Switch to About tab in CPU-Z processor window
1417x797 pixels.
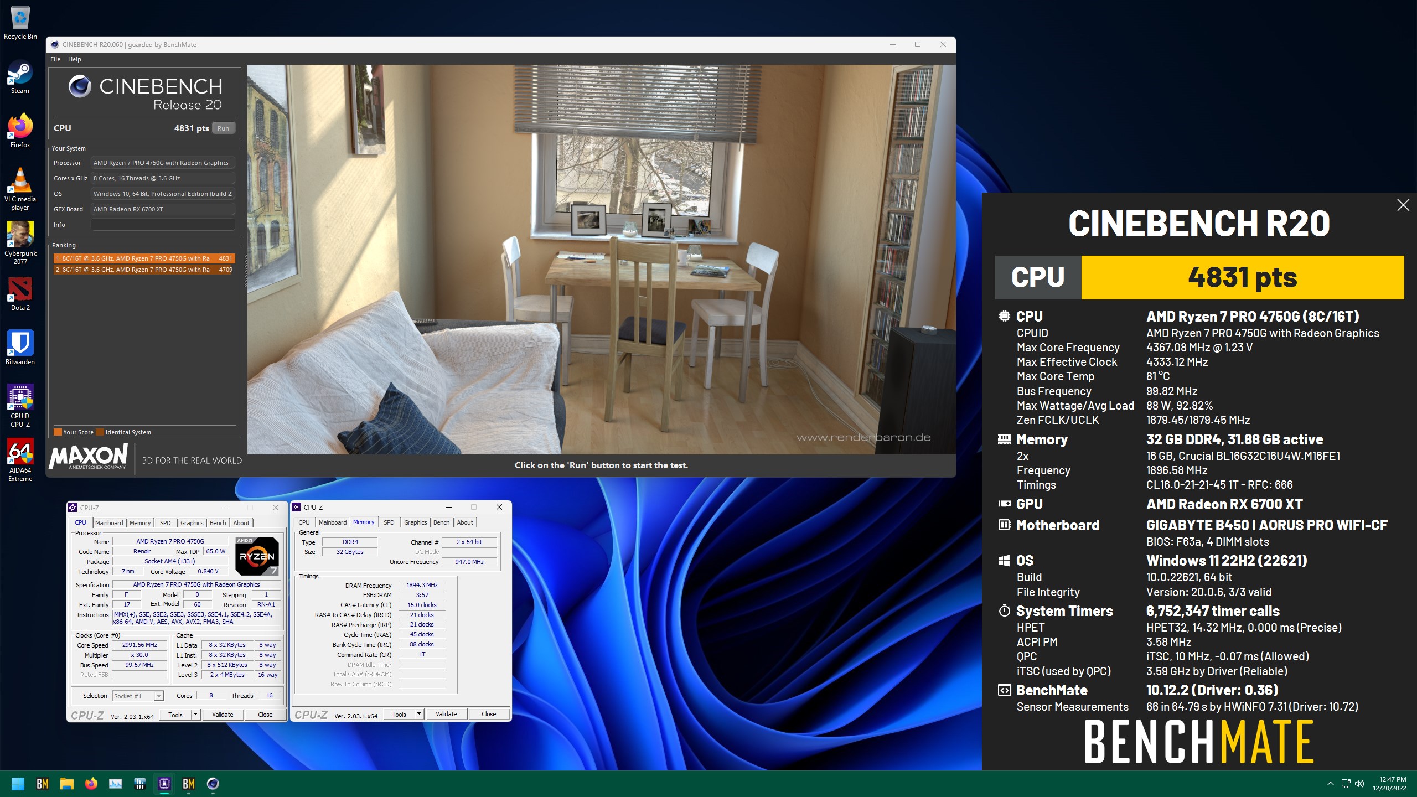[x=241, y=523]
